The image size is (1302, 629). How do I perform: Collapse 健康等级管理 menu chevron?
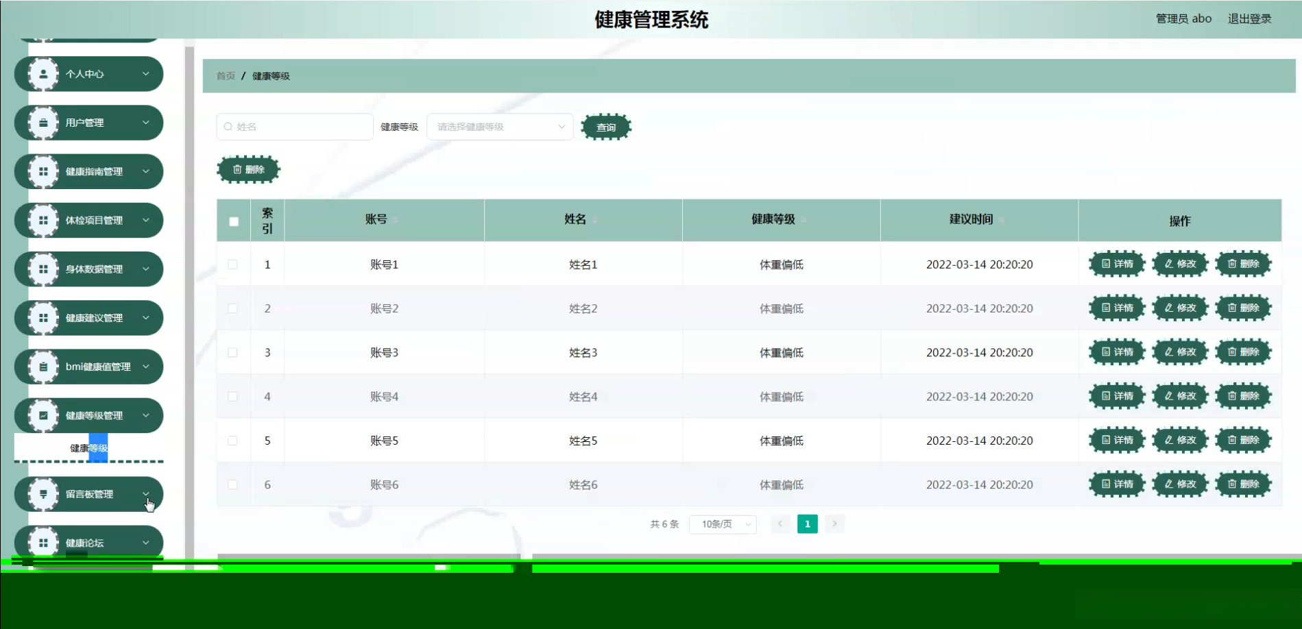pyautogui.click(x=145, y=415)
